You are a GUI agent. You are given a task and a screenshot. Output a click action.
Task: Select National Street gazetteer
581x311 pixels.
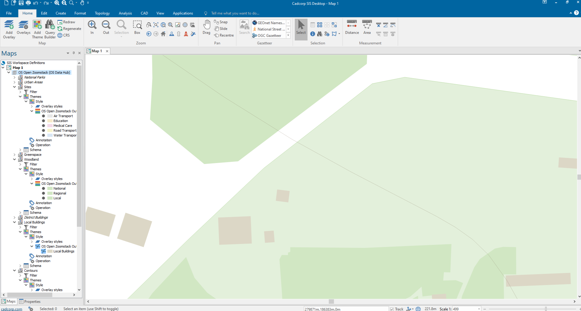(269, 29)
